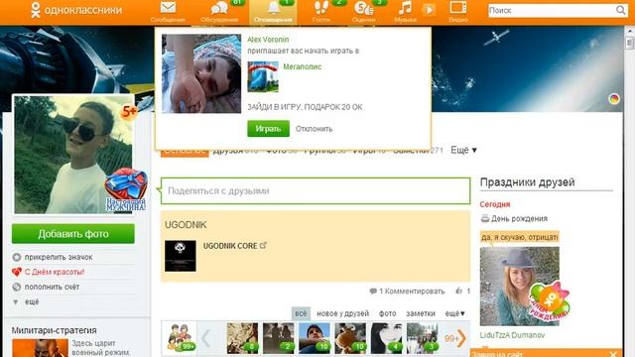Click the friends group icon with 99+ badge
635x357 pixels.
tap(180, 338)
